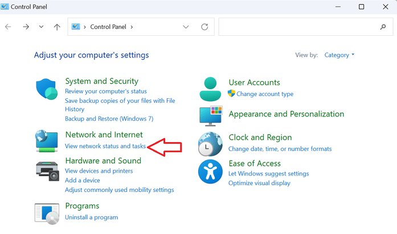Viewport: 397px width, 234px height.
Task: Maximize the Control Panel window
Action: point(362,7)
